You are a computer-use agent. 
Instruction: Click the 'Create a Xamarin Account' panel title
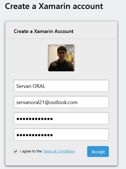pyautogui.click(x=44, y=31)
